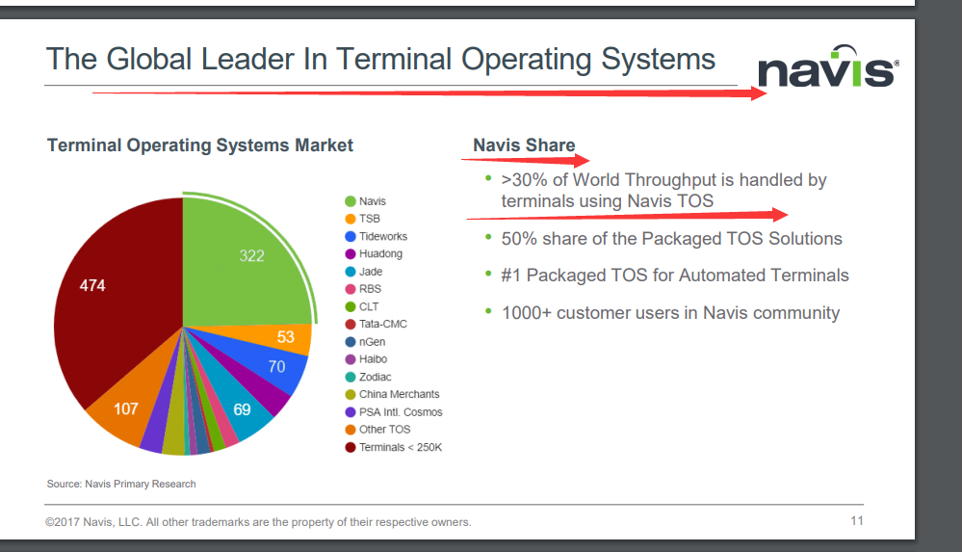The image size is (962, 552).
Task: Click the 'Source: Navis Primary Research' text
Action: (x=121, y=484)
